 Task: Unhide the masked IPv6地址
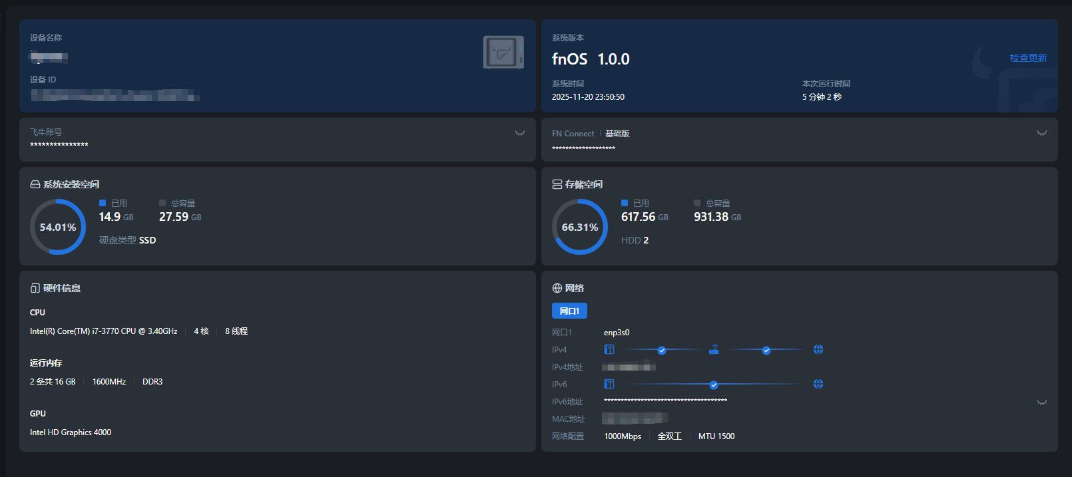1042,402
